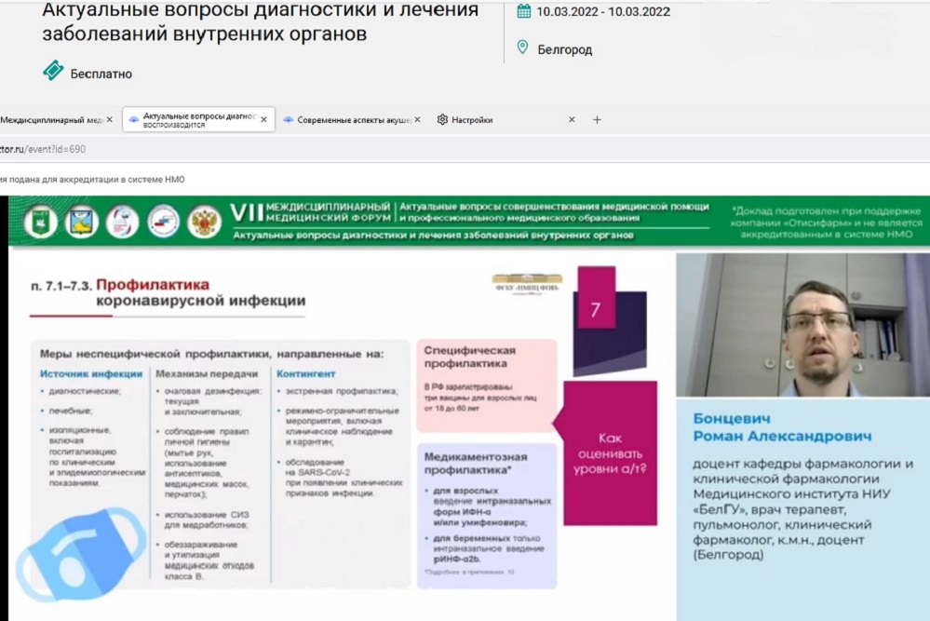The width and height of the screenshot is (930, 621).
Task: Close the currently playing Актуальные вопросы tab
Action: click(x=263, y=120)
